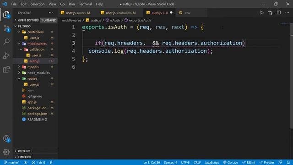
Task: Click the feedback icon in status bar
Action: [x=280, y=162]
